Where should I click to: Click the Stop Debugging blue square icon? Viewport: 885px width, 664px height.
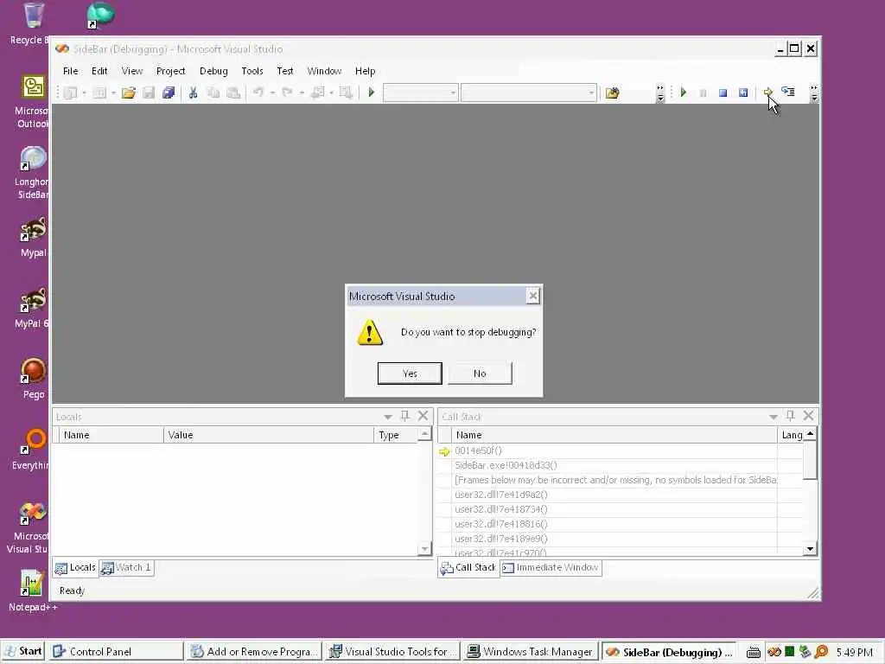click(723, 93)
